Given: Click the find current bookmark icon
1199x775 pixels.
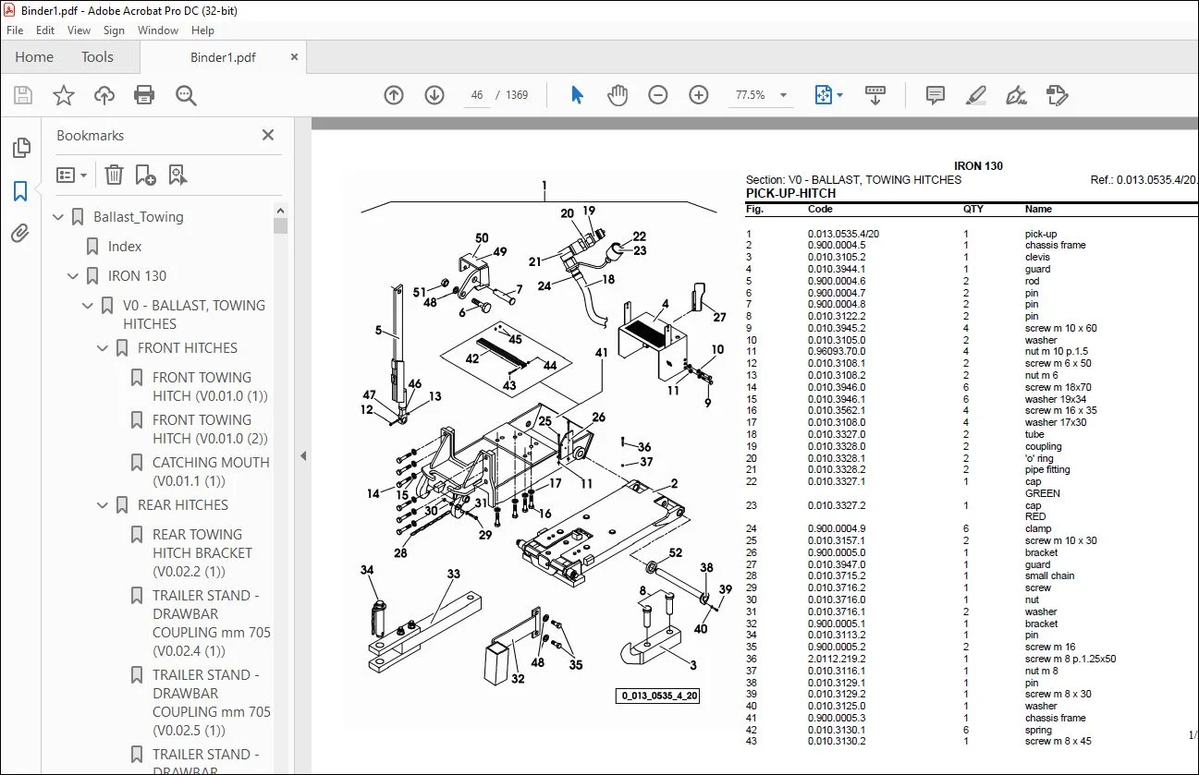Looking at the screenshot, I should [177, 175].
